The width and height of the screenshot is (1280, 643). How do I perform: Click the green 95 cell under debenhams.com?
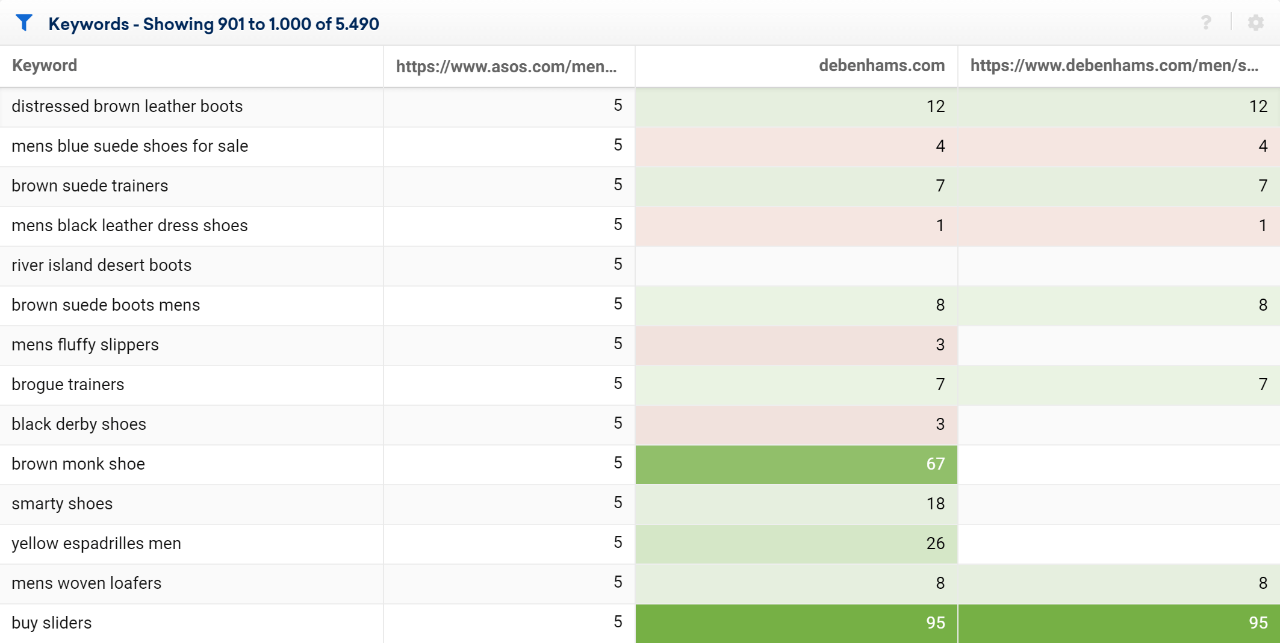(796, 623)
